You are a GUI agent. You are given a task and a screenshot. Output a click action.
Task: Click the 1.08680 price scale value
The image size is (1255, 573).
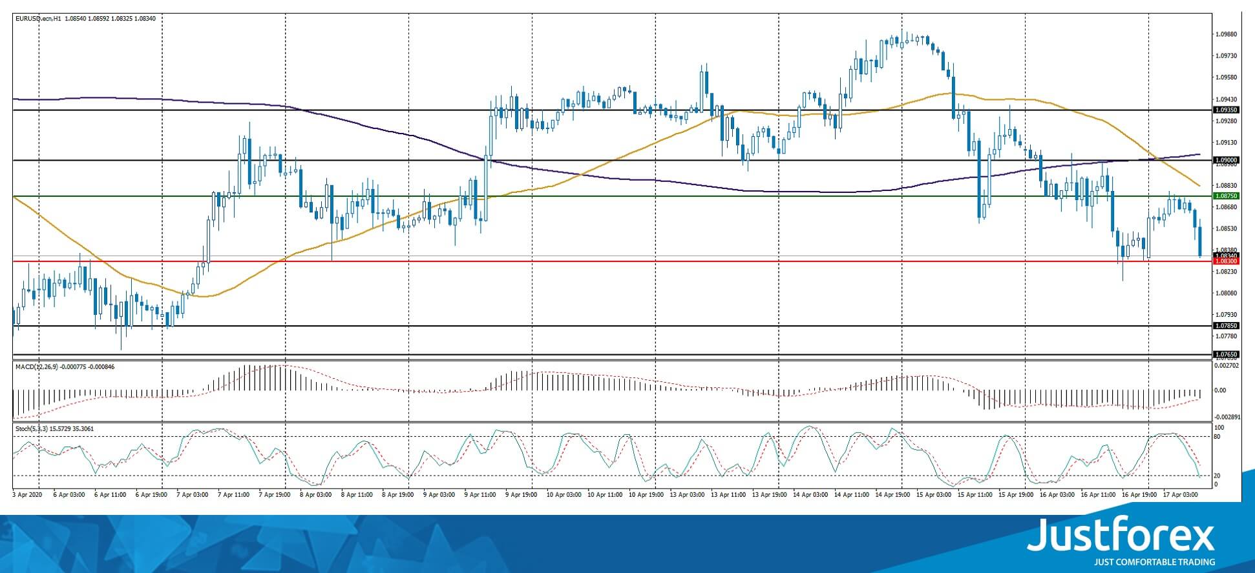(x=1227, y=207)
